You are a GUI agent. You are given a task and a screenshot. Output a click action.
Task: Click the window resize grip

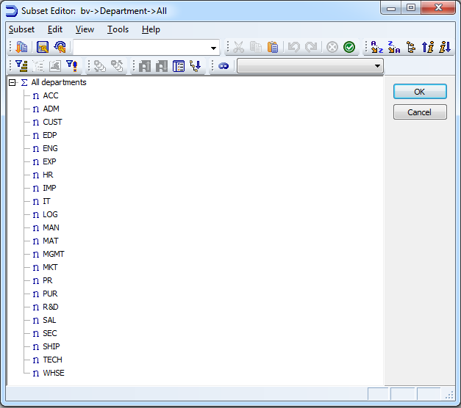coord(450,395)
